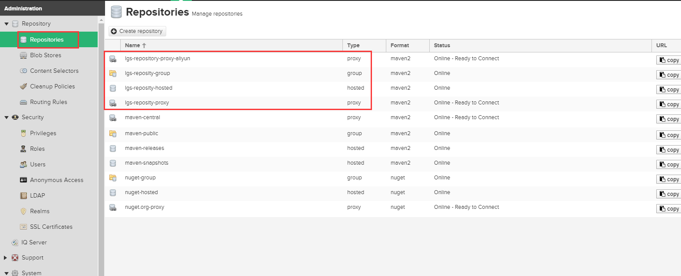Collapse the Security tree section
This screenshot has width=681, height=276.
click(7, 117)
